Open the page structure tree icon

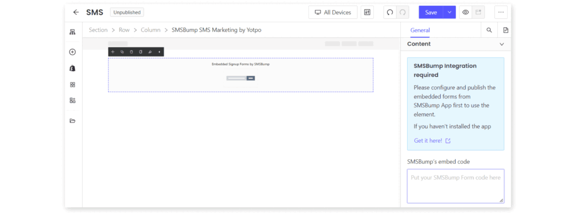click(x=73, y=32)
